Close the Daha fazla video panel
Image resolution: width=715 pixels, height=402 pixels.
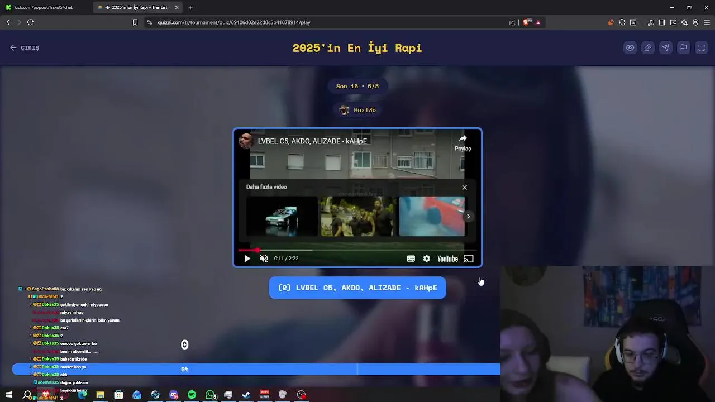[x=464, y=187]
